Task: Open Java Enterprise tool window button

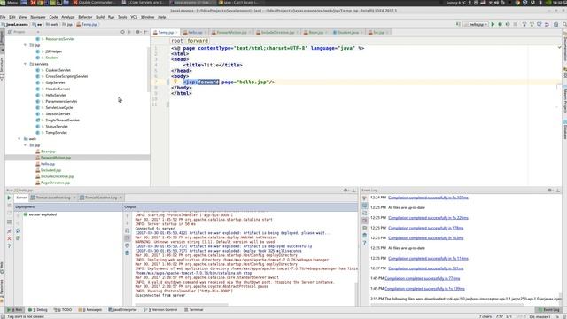Action: (122, 309)
